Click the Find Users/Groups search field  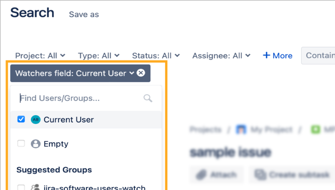[x=79, y=98]
